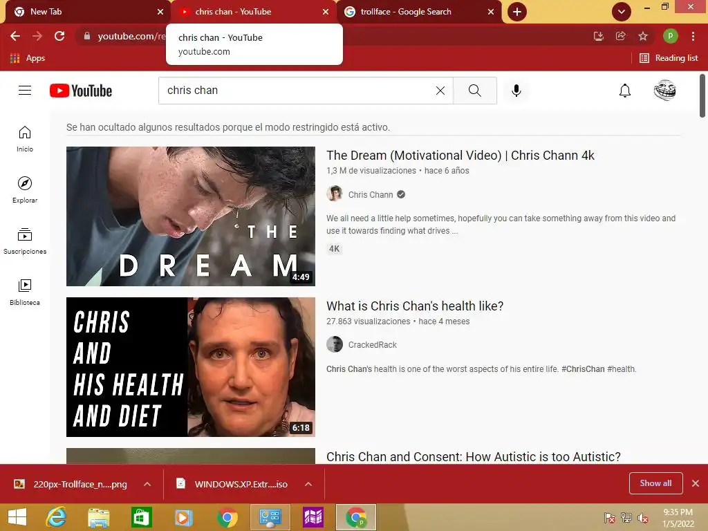Go forward with the browser forward arrow
The height and width of the screenshot is (531, 708).
click(37, 36)
